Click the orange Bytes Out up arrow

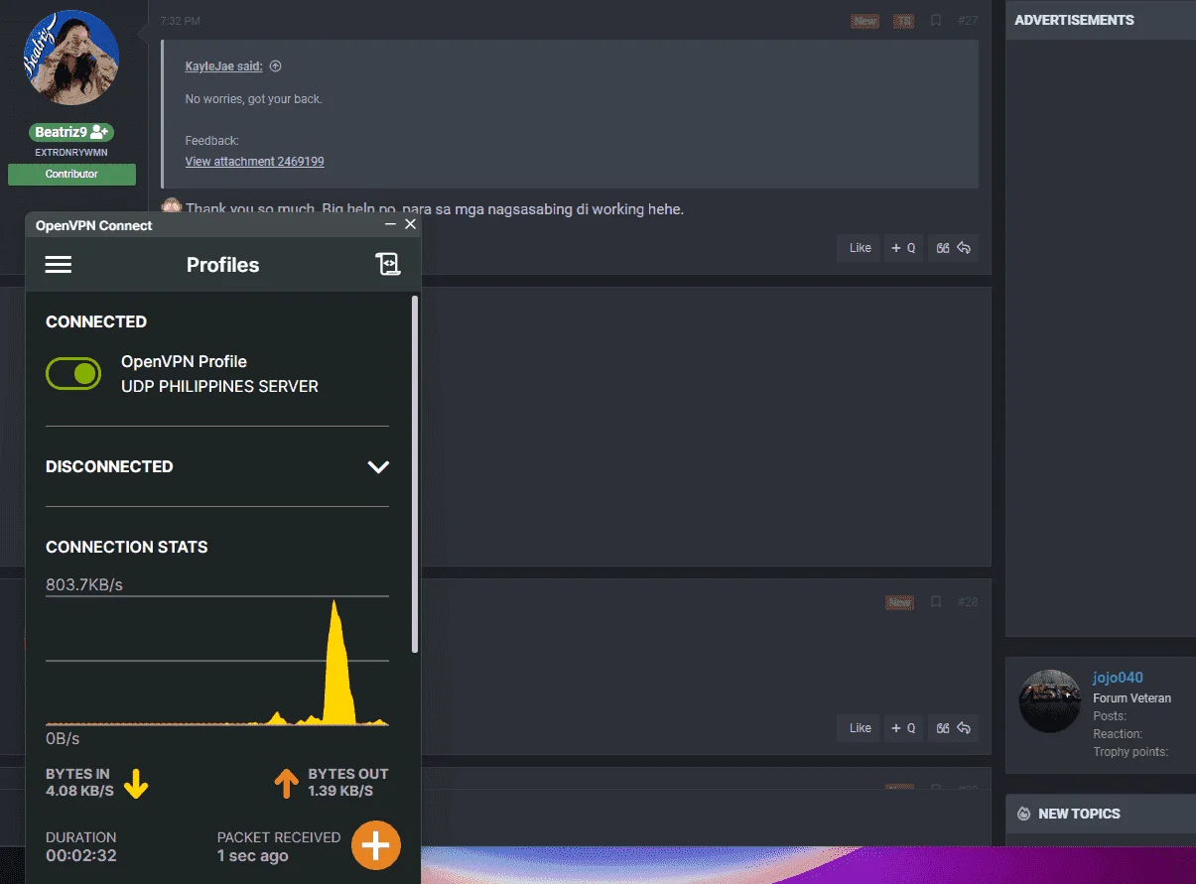click(286, 785)
